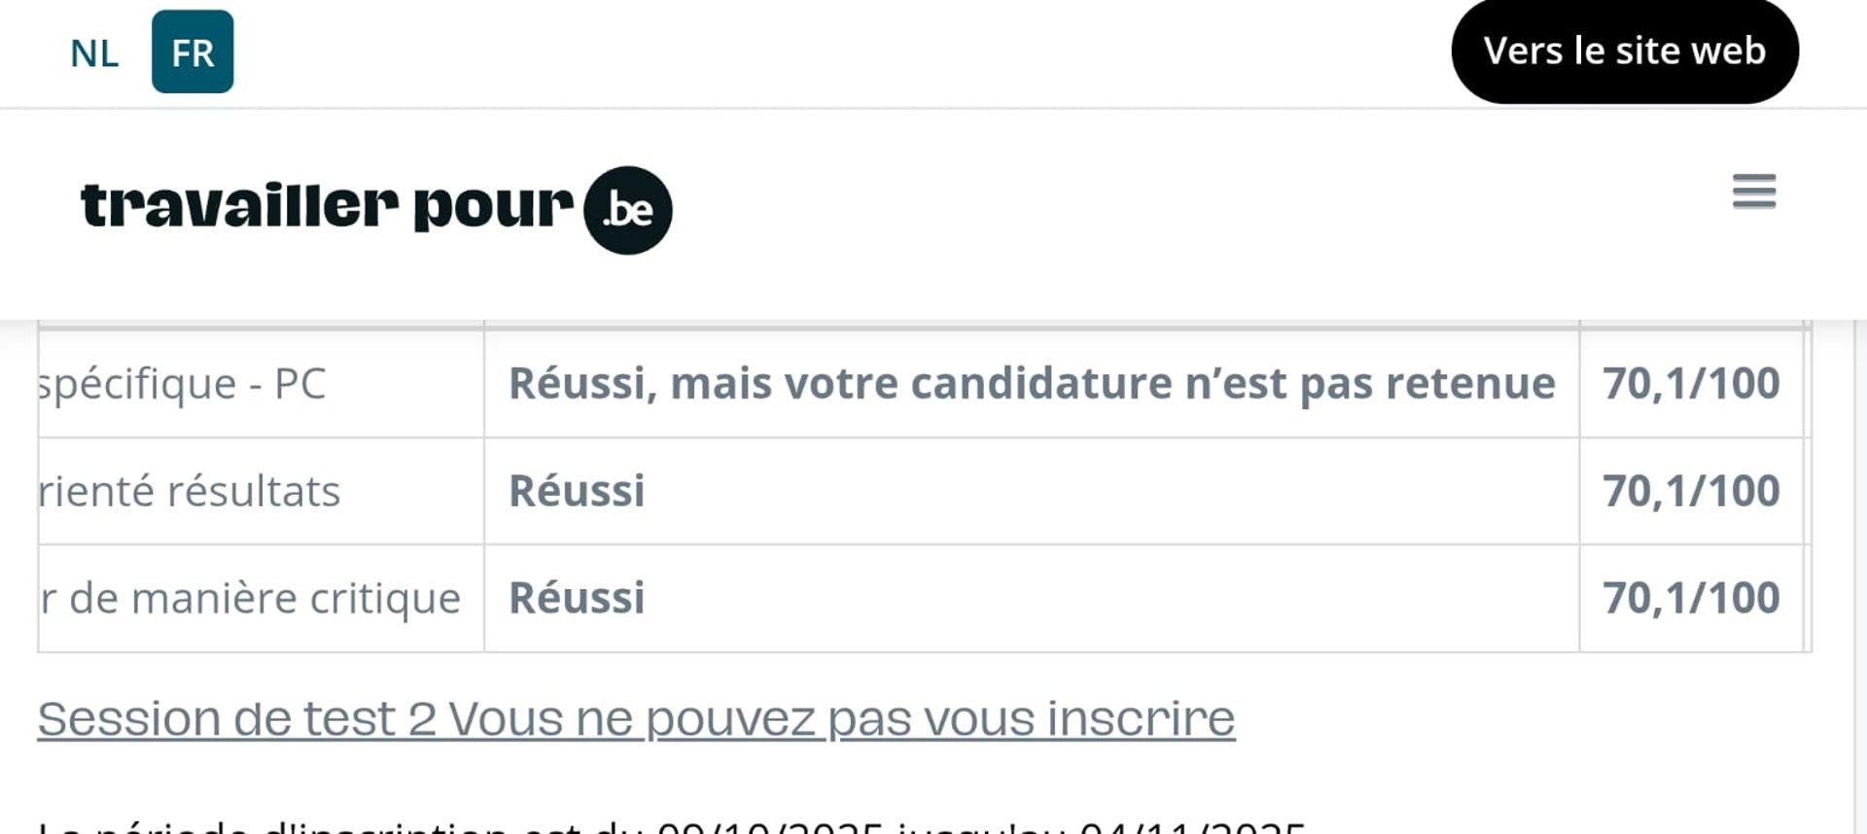Click "Réussi" in the manière critique row
The height and width of the screenshot is (834, 1867).
pyautogui.click(x=577, y=598)
